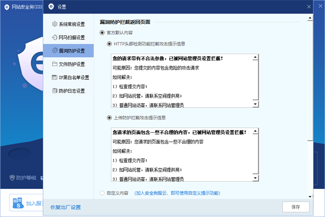Screen dimensions: 325x217
Task: Click the settings panel scroll up arrow
Action: tap(310, 18)
